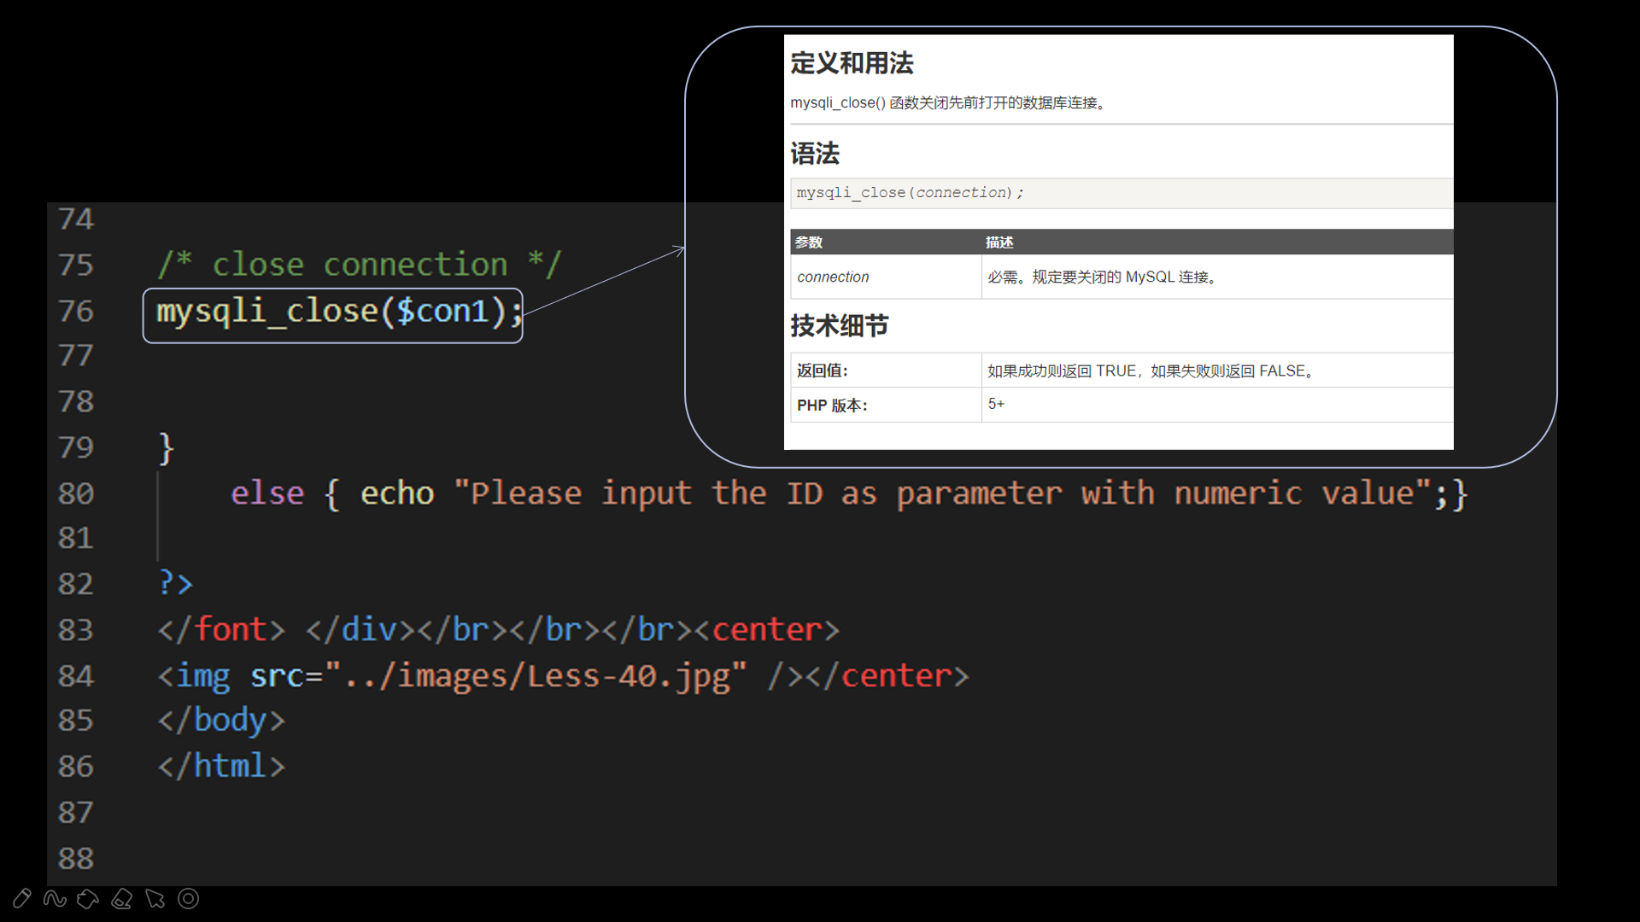The width and height of the screenshot is (1640, 922).
Task: Click the else echo statement on line 80
Action: click(x=847, y=493)
